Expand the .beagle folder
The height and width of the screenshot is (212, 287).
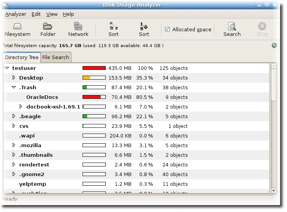click(14, 116)
